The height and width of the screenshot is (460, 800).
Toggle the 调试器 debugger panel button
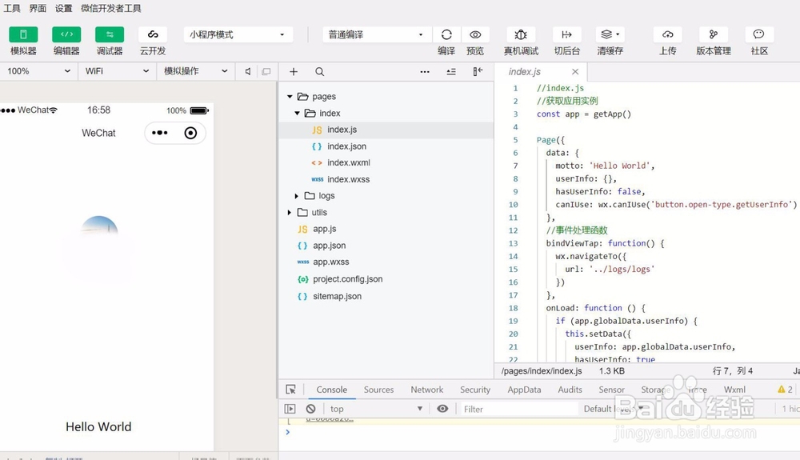pos(110,34)
